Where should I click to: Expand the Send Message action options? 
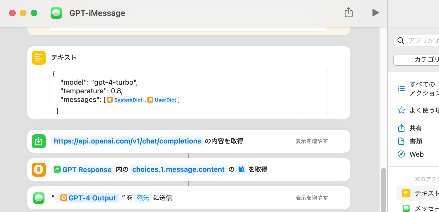pyautogui.click(x=311, y=198)
